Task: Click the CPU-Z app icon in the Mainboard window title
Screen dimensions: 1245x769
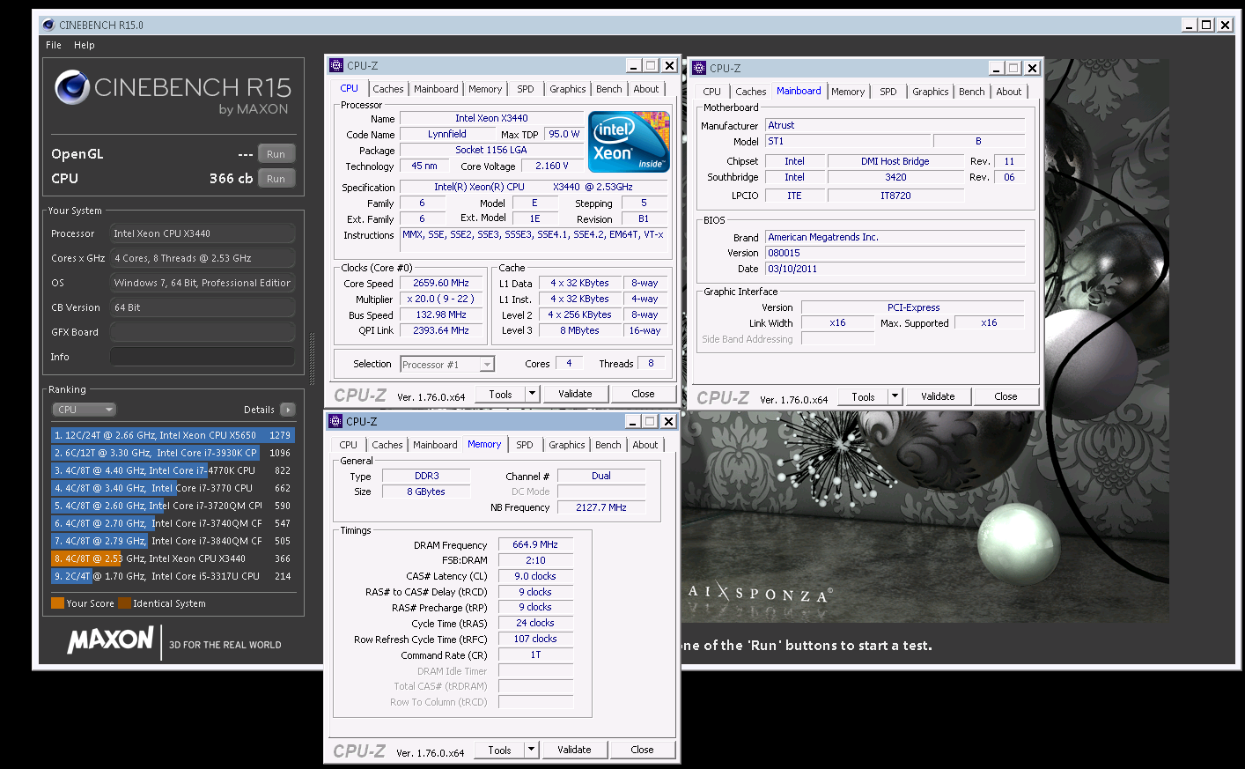Action: (699, 68)
